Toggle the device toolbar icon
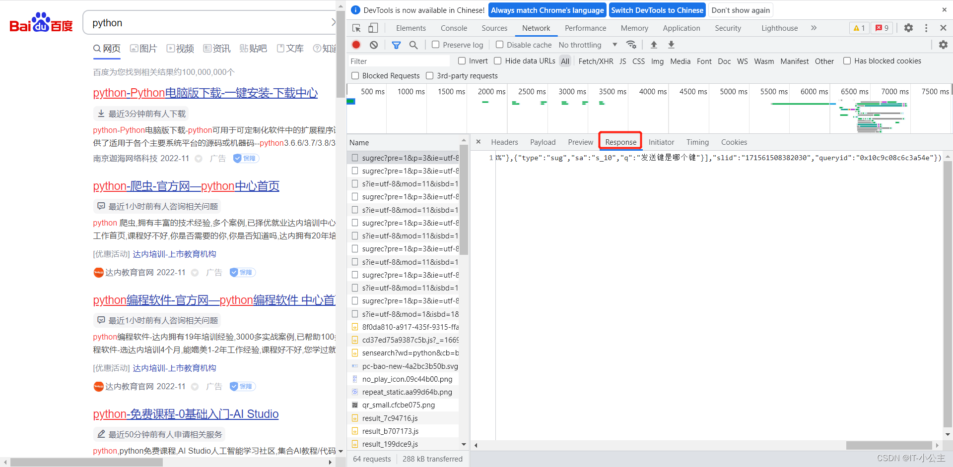Image resolution: width=953 pixels, height=467 pixels. [x=373, y=28]
